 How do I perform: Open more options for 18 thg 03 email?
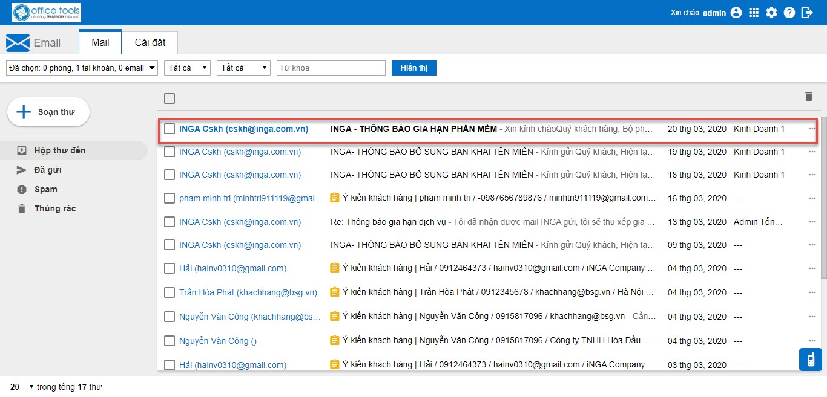click(812, 175)
